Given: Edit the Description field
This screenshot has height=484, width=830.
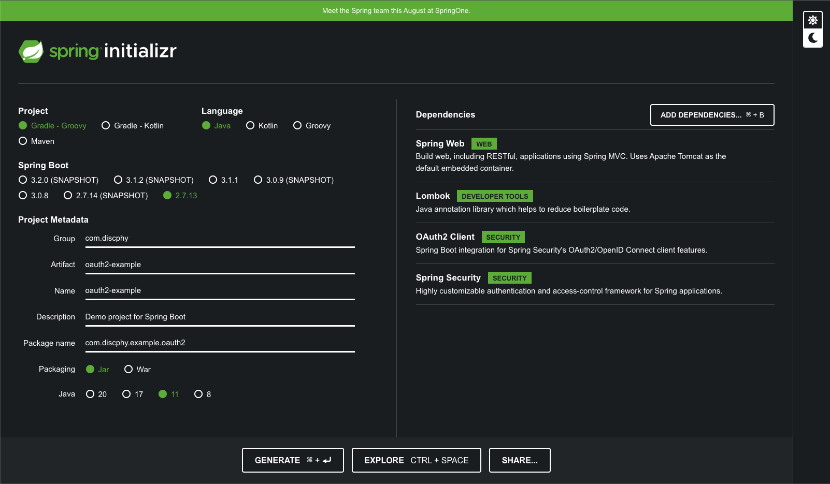Looking at the screenshot, I should click(x=220, y=317).
